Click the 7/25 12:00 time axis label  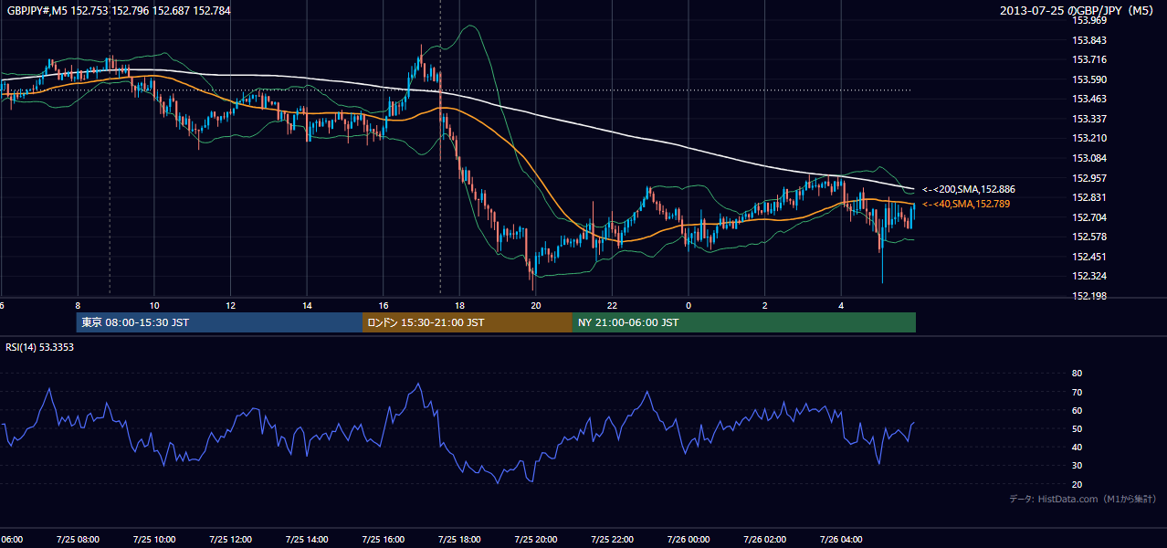tap(230, 539)
